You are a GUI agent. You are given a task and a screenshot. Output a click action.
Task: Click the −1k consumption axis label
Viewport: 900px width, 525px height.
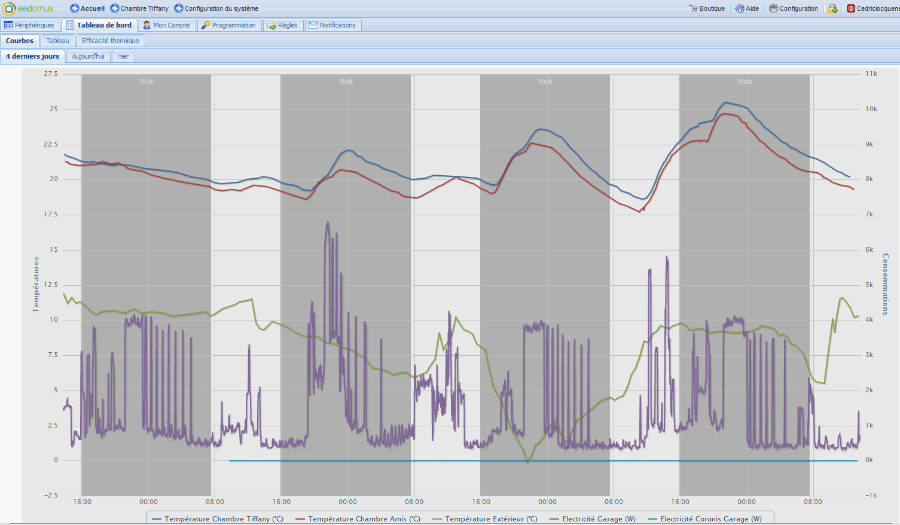point(871,495)
